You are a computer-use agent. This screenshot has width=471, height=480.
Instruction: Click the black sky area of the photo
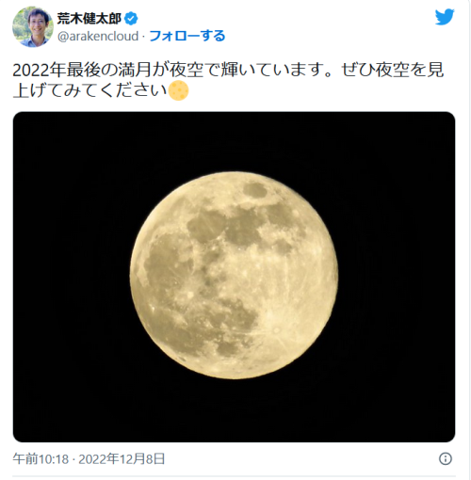[69, 276]
